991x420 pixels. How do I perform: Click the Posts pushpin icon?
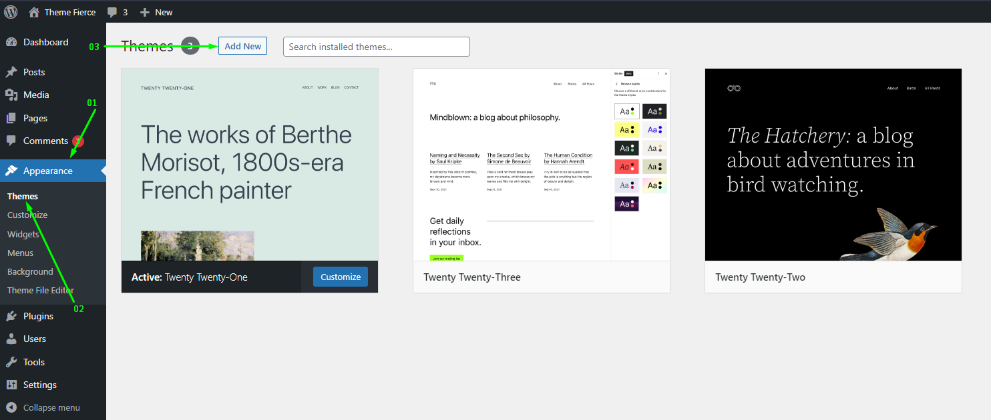click(x=11, y=72)
